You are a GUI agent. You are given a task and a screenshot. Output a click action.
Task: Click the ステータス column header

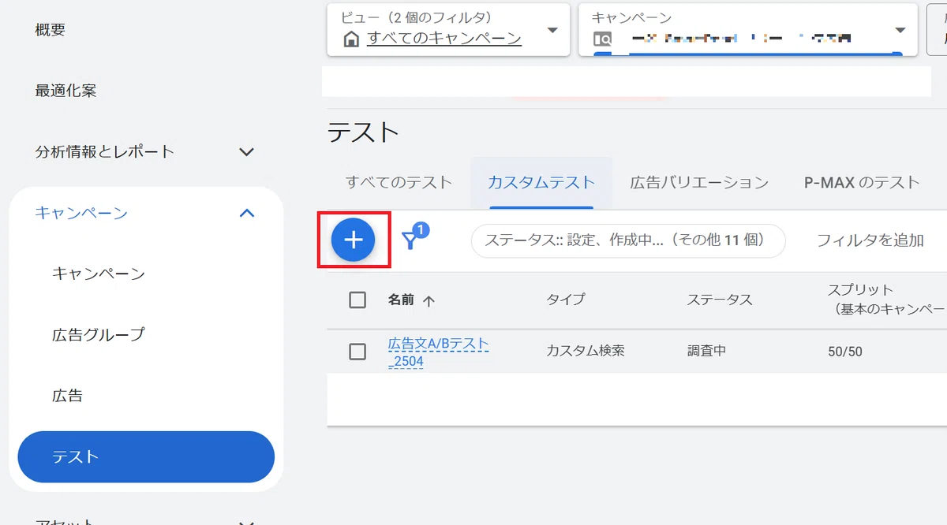click(x=720, y=300)
